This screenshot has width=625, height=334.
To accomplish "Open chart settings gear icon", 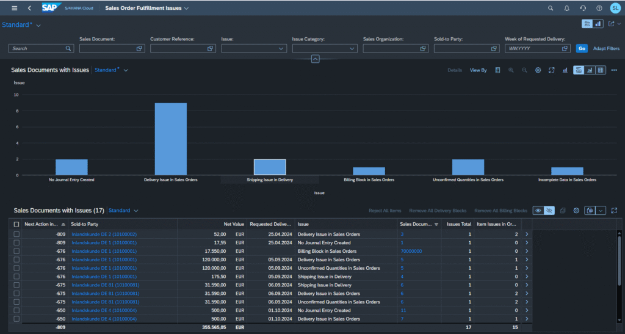I will pyautogui.click(x=538, y=70).
